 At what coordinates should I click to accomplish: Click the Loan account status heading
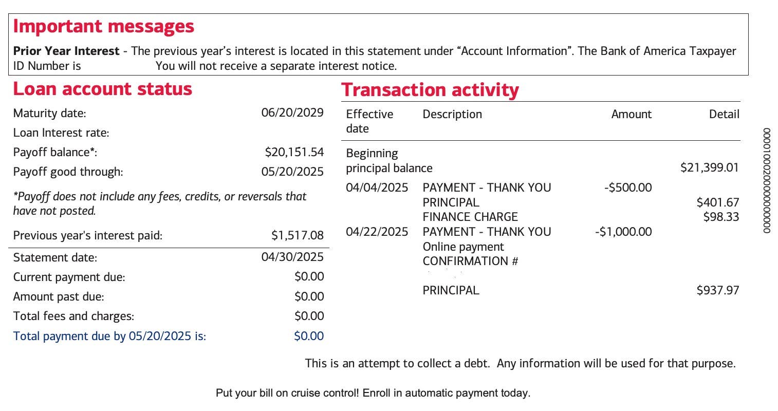102,89
